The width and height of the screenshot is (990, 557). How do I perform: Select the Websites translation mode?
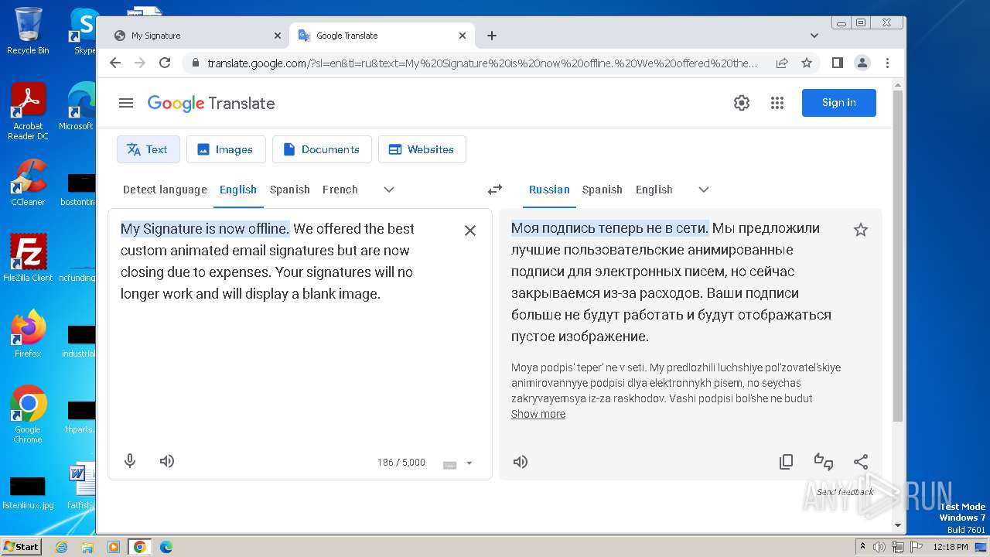[x=422, y=149]
